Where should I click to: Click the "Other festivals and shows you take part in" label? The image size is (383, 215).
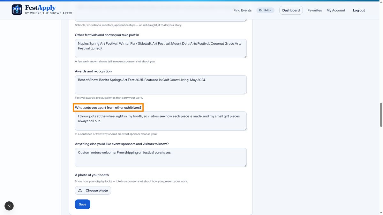point(107,35)
